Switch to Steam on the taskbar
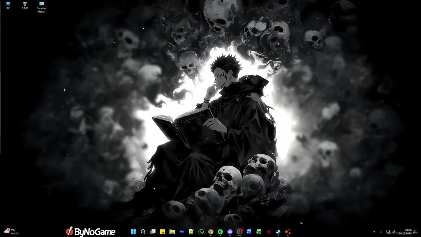Screen dimensions: 421x237 [278, 232]
